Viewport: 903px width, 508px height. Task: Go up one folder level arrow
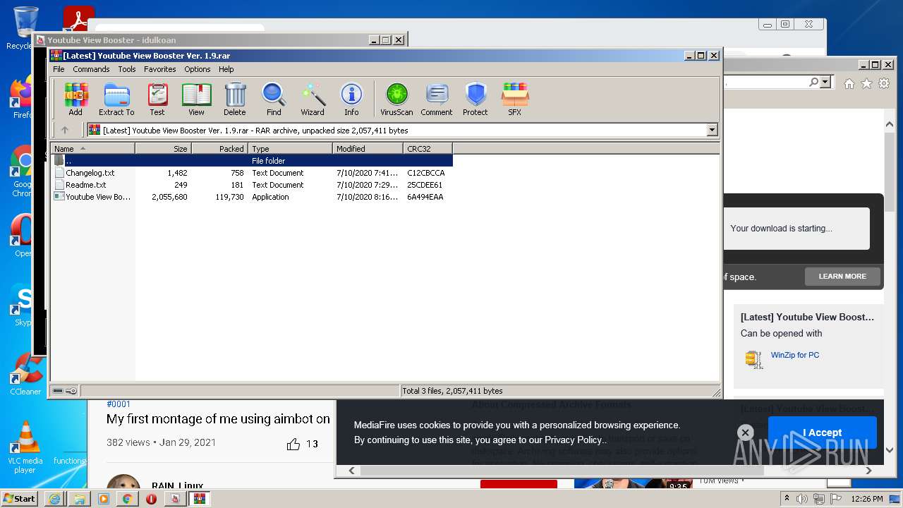pos(65,130)
